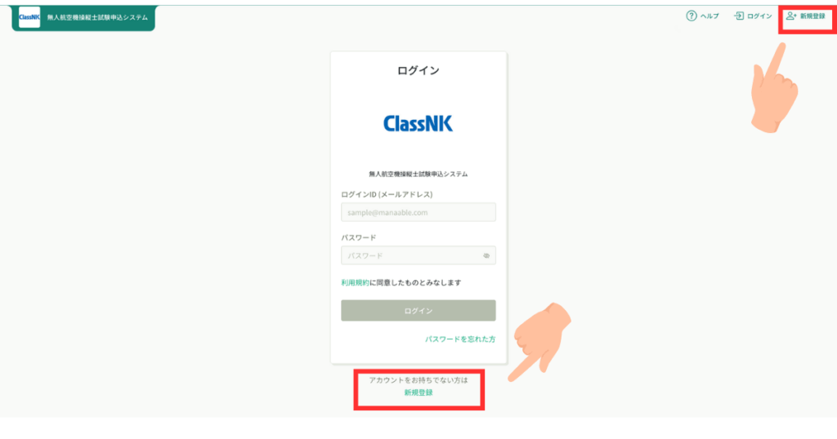Click the パスワードを忘れた方 link
Viewport: 837px width, 439px height.
(x=460, y=339)
